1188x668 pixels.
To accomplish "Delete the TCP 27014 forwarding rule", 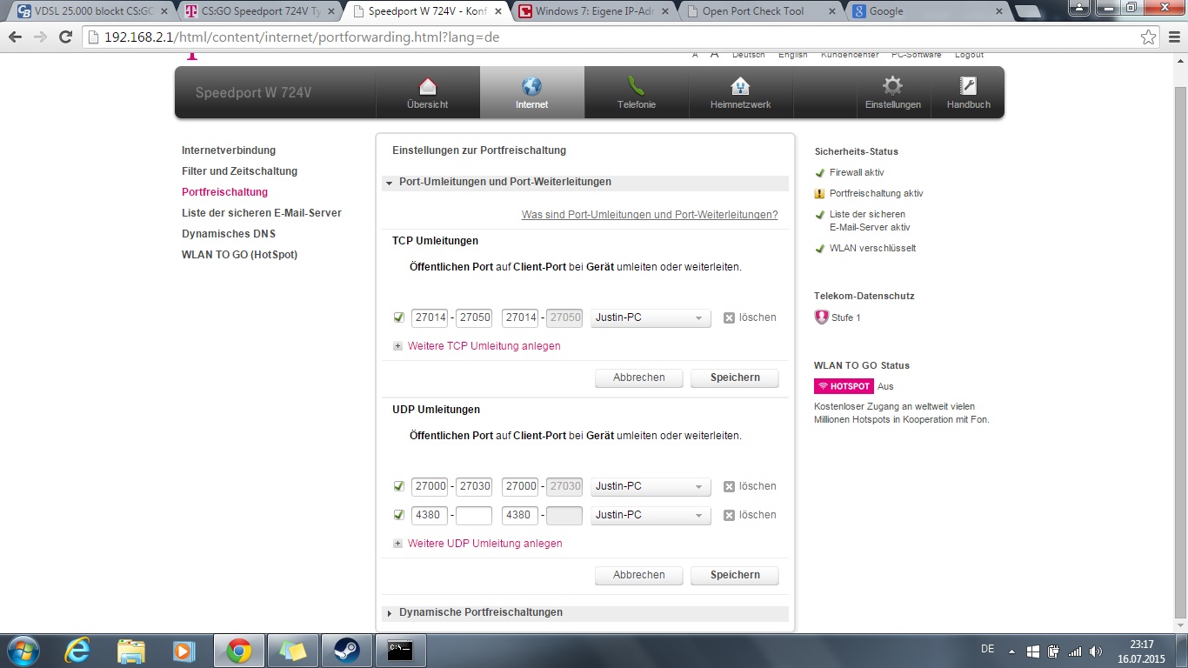I will coord(749,317).
